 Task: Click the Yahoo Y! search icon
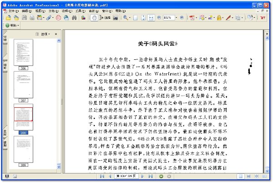pyautogui.click(x=263, y=18)
